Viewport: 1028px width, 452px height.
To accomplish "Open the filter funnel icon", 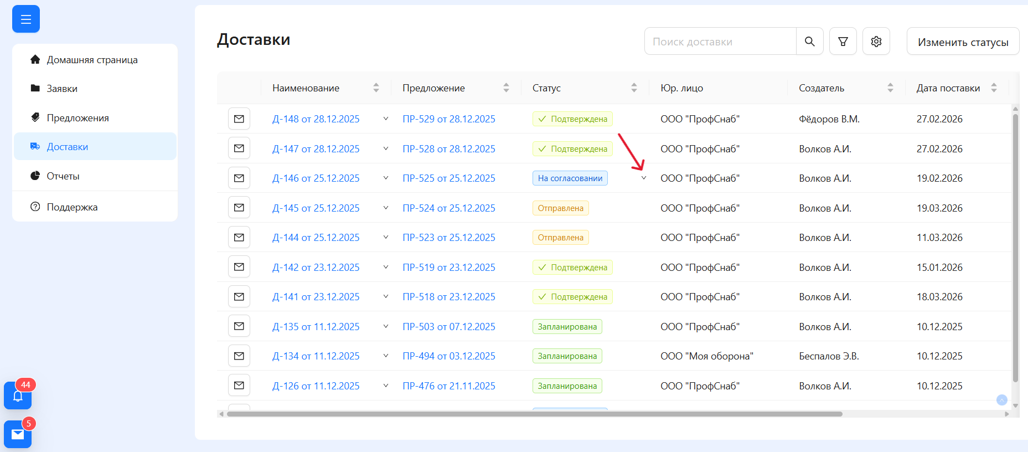I will pyautogui.click(x=843, y=42).
